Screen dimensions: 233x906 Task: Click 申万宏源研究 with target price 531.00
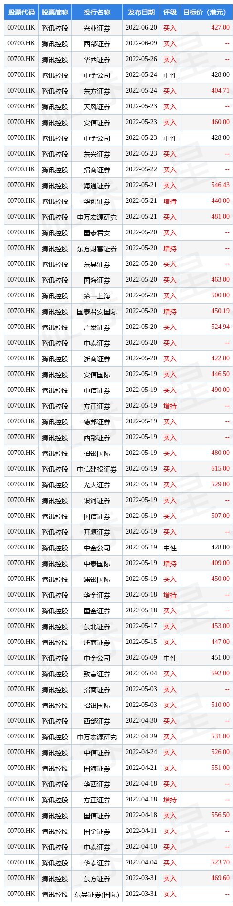point(97,737)
